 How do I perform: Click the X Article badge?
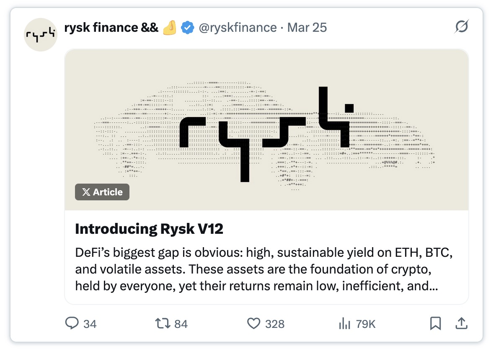102,192
